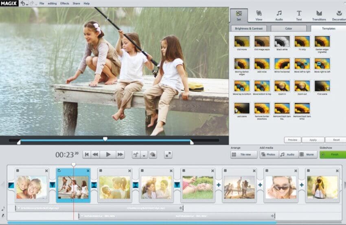Screen dimensions: 346x225
Task: Click the Preview button
Action: pyautogui.click(x=293, y=140)
